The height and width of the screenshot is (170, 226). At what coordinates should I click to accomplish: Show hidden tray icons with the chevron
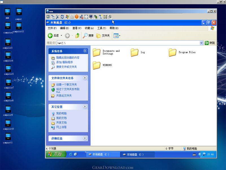(x=200, y=154)
